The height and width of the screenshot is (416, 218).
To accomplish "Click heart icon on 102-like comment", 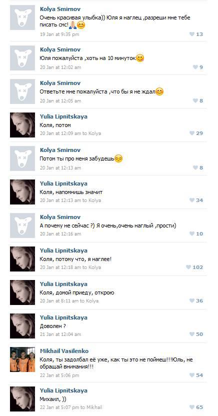I will pos(188,267).
